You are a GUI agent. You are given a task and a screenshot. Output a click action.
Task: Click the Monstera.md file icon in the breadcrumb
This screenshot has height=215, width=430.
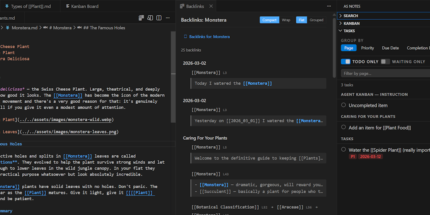8,28
